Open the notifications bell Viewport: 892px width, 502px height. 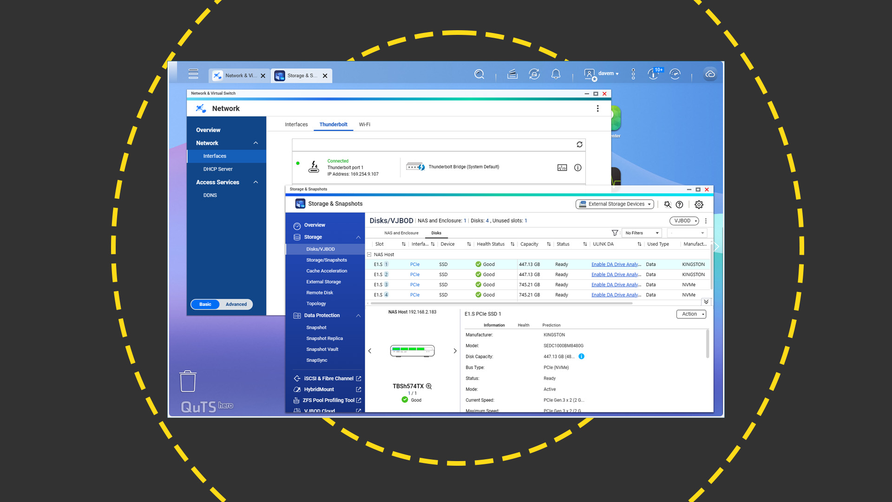pos(556,74)
